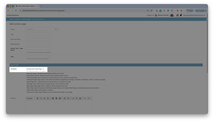
Task: Toggle strikethrough formatting in content editor
Action: (48, 98)
